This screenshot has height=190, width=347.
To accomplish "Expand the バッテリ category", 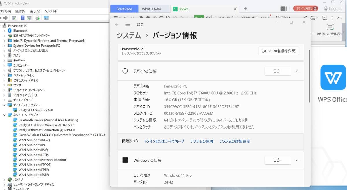I will pos(4,179).
